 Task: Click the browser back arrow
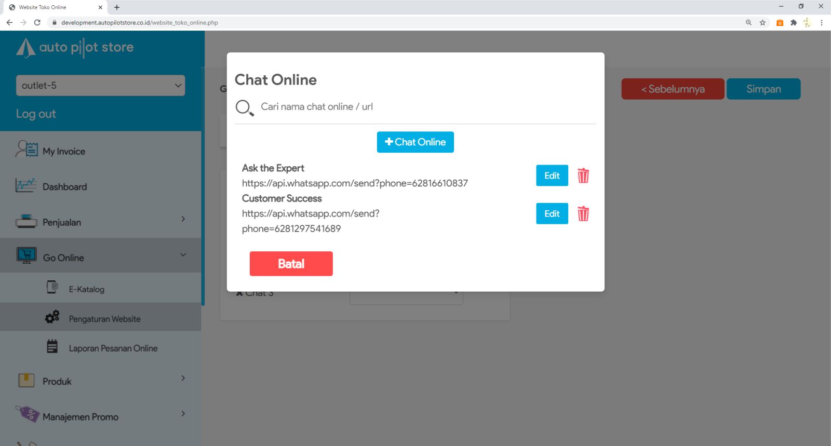9,22
